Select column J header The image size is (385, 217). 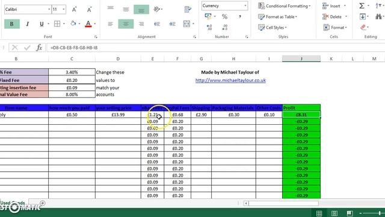pyautogui.click(x=301, y=59)
